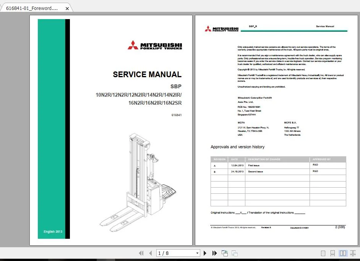Click the 'Original instructions' line
Image resolution: width=360 pixels, height=261 pixels.
pyautogui.click(x=258, y=213)
